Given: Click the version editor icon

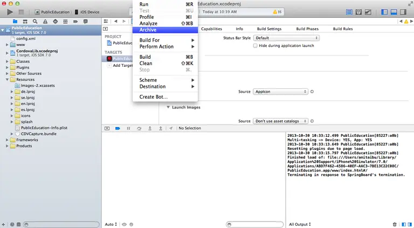Looking at the screenshot, I should 368,12.
